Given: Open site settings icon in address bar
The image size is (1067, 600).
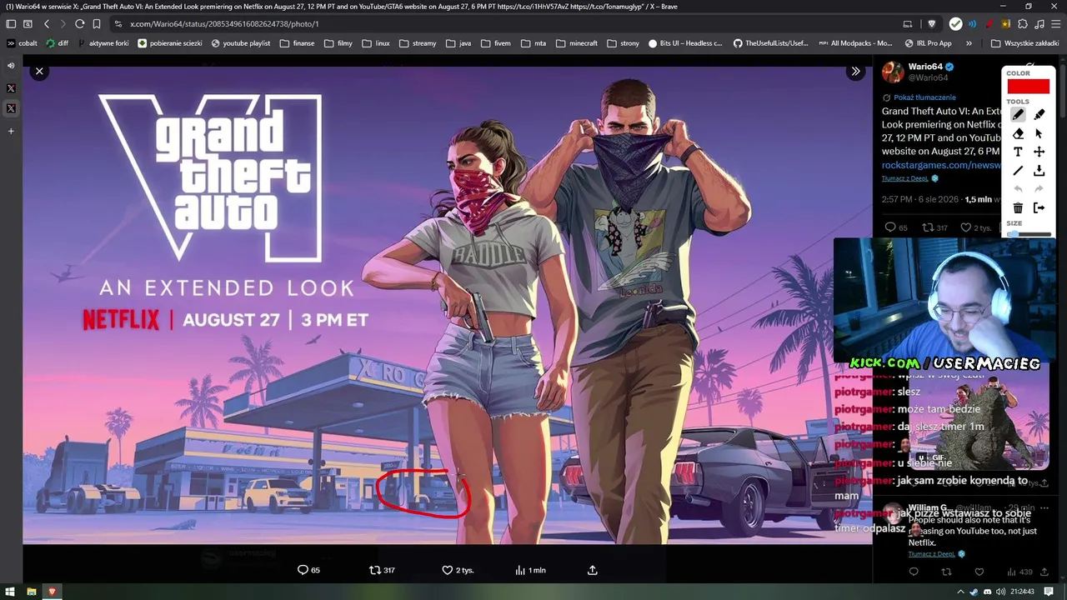Looking at the screenshot, I should click(x=118, y=23).
